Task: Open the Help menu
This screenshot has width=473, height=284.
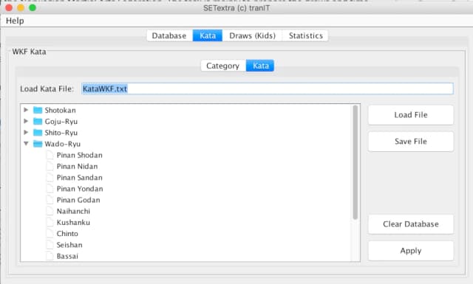Action: tap(15, 21)
